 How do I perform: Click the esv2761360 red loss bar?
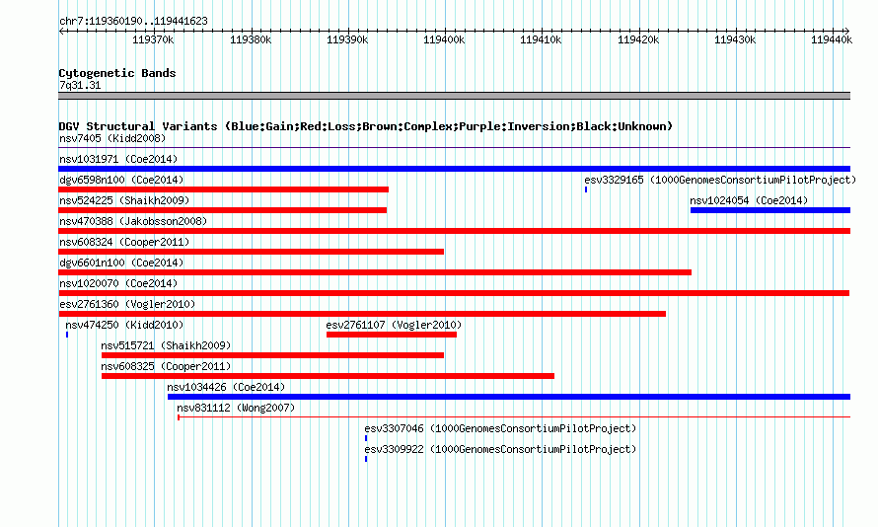click(362, 314)
